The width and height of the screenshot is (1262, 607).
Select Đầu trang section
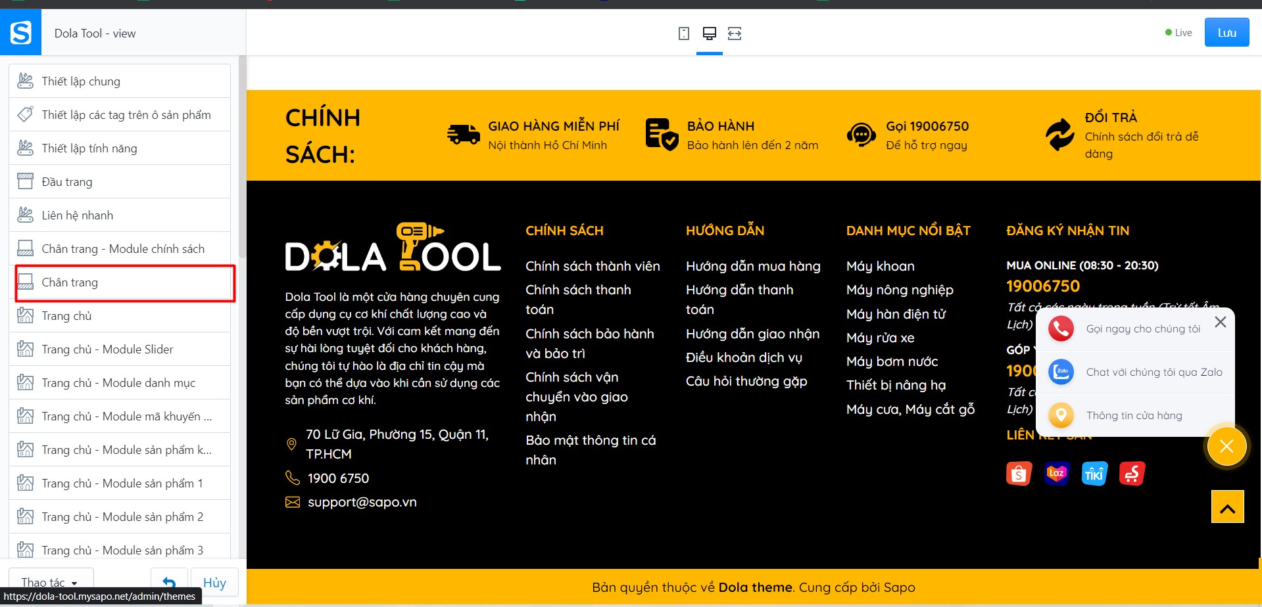pos(120,181)
